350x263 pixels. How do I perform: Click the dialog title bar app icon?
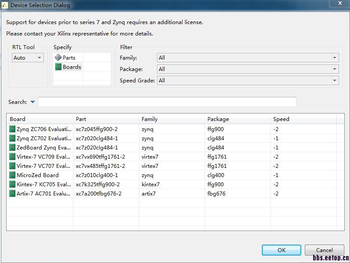[x=5, y=5]
